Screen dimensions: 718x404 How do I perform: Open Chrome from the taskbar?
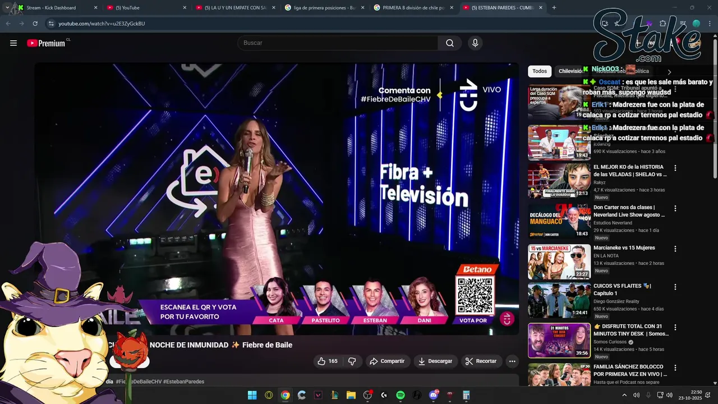286,395
